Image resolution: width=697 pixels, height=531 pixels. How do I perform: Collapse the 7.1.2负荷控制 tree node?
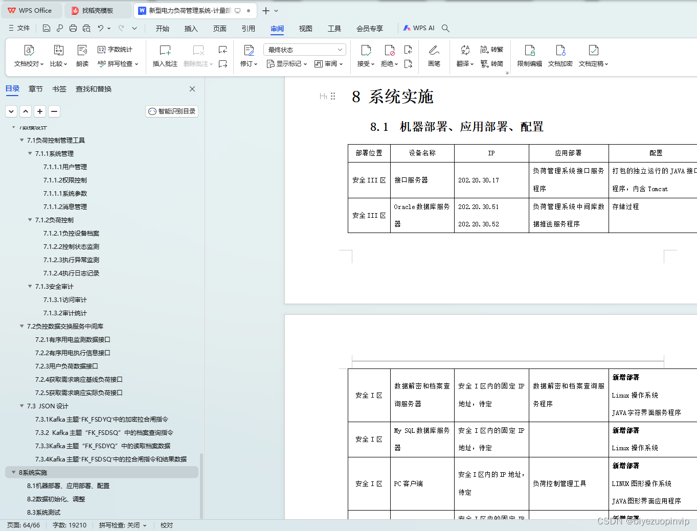click(x=30, y=220)
